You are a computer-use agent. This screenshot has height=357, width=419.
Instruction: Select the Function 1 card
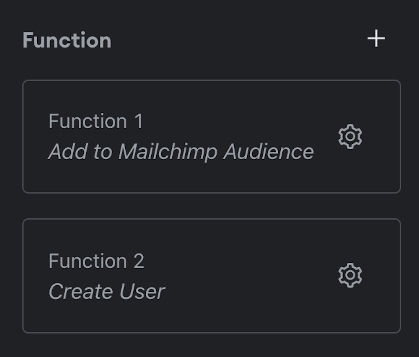click(x=211, y=137)
